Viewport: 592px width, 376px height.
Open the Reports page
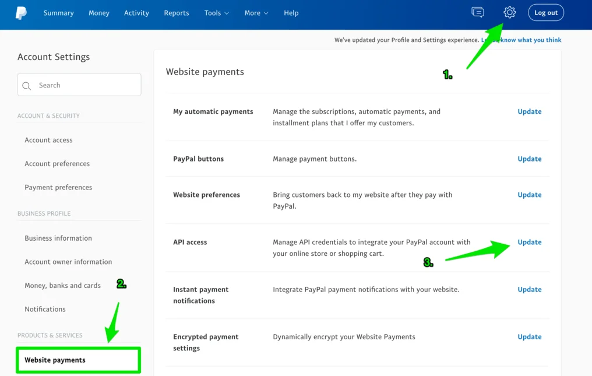coord(176,13)
